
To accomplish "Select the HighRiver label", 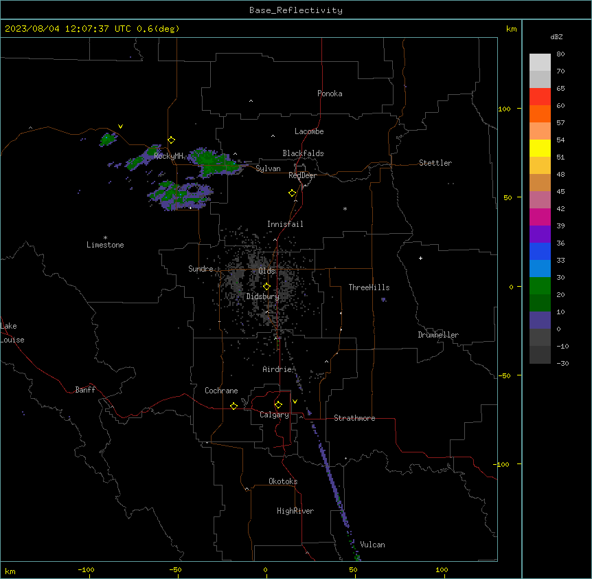I will 295,511.
